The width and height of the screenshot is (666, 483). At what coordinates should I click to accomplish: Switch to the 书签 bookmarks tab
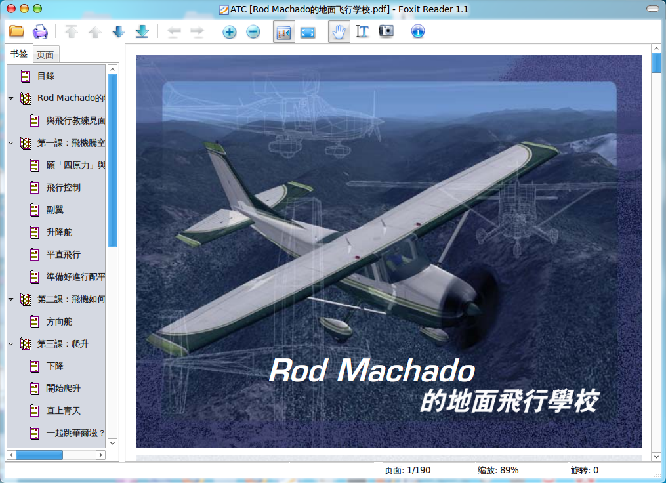coord(19,54)
